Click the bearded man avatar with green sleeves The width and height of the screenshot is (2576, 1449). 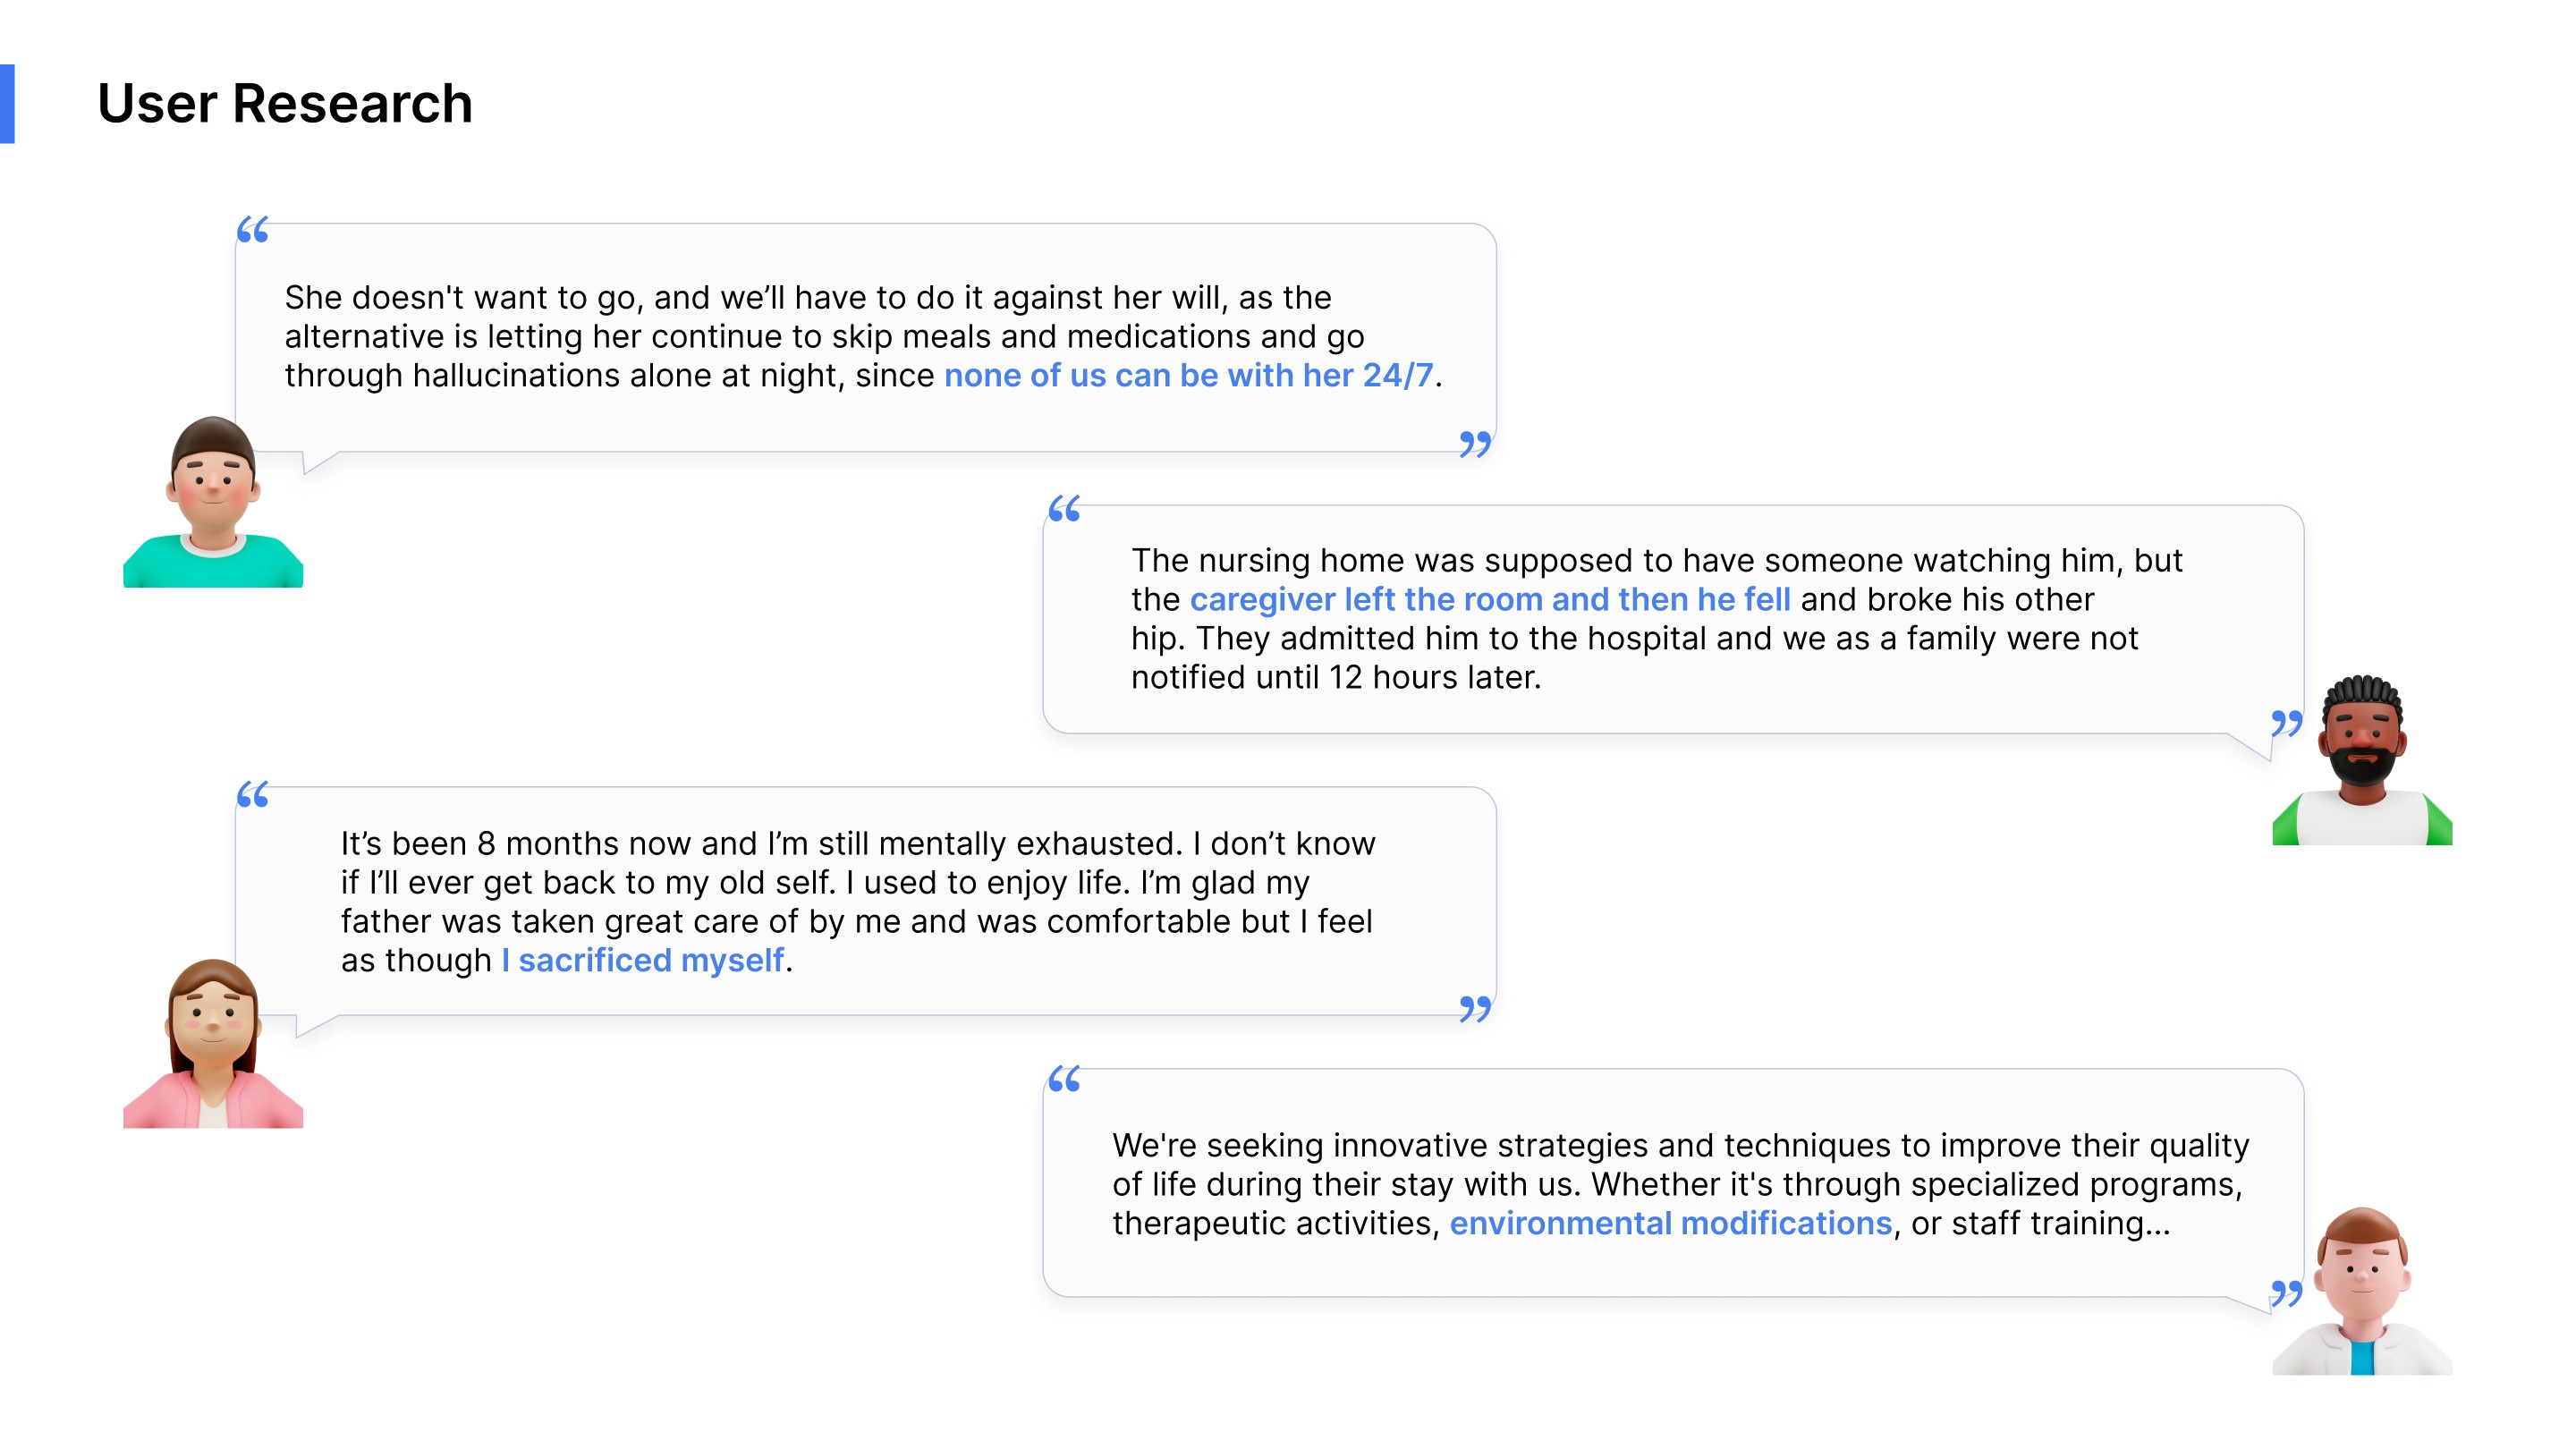(x=2362, y=760)
